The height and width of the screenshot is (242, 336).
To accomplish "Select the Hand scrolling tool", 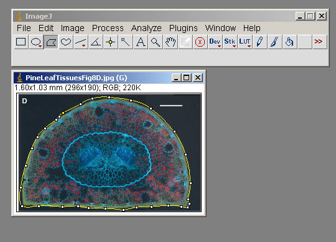I will click(170, 42).
